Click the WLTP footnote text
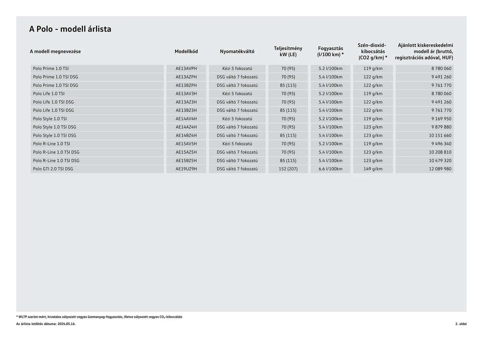Screen dimensions: 483x341 [99, 317]
